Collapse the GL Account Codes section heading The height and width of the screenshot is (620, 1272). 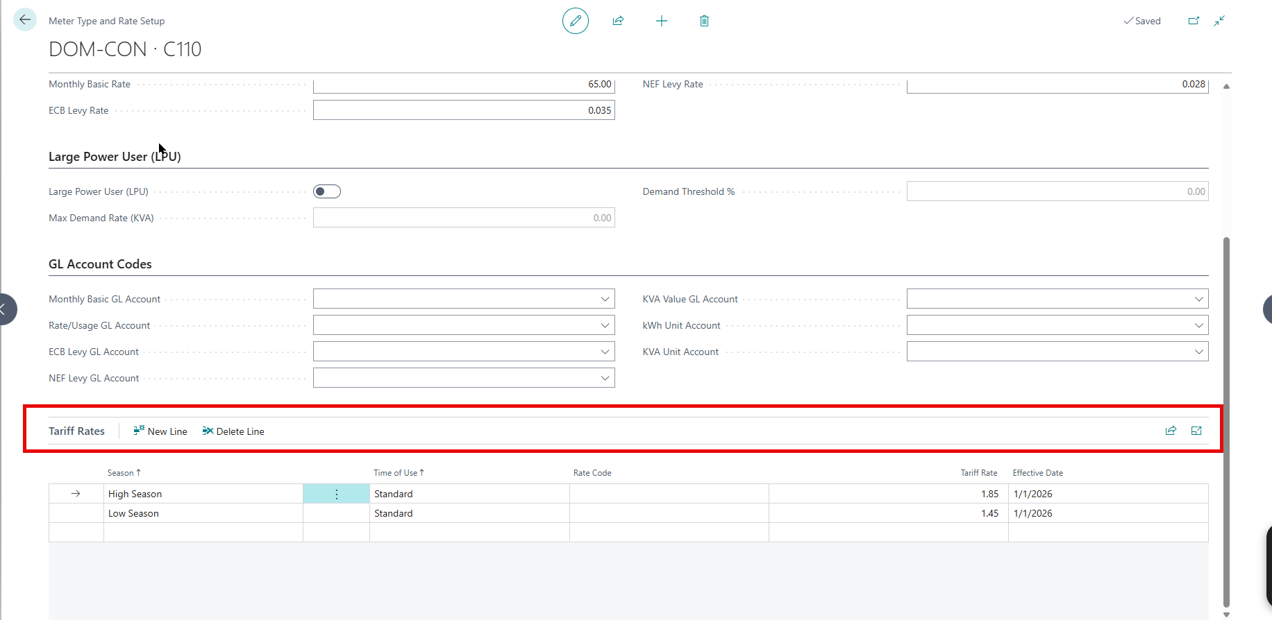100,264
